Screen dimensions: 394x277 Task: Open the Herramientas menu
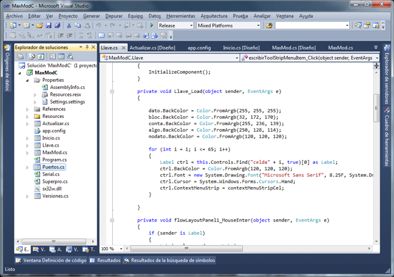tap(180, 16)
